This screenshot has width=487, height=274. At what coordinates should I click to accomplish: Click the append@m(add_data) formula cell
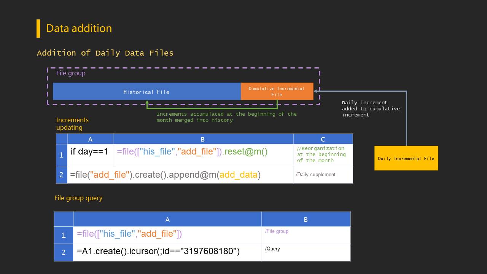point(166,175)
